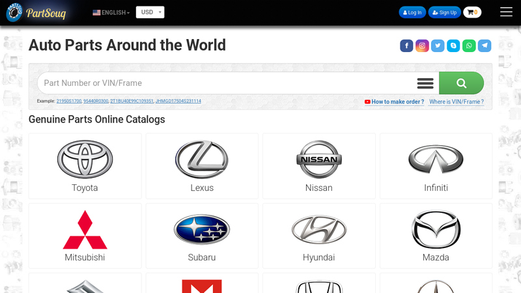This screenshot has width=521, height=293.
Task: Open the top-right hamburger menu
Action: [506, 12]
